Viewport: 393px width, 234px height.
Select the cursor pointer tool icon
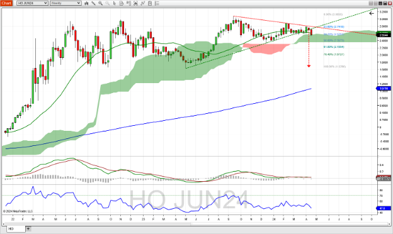click(x=114, y=3)
